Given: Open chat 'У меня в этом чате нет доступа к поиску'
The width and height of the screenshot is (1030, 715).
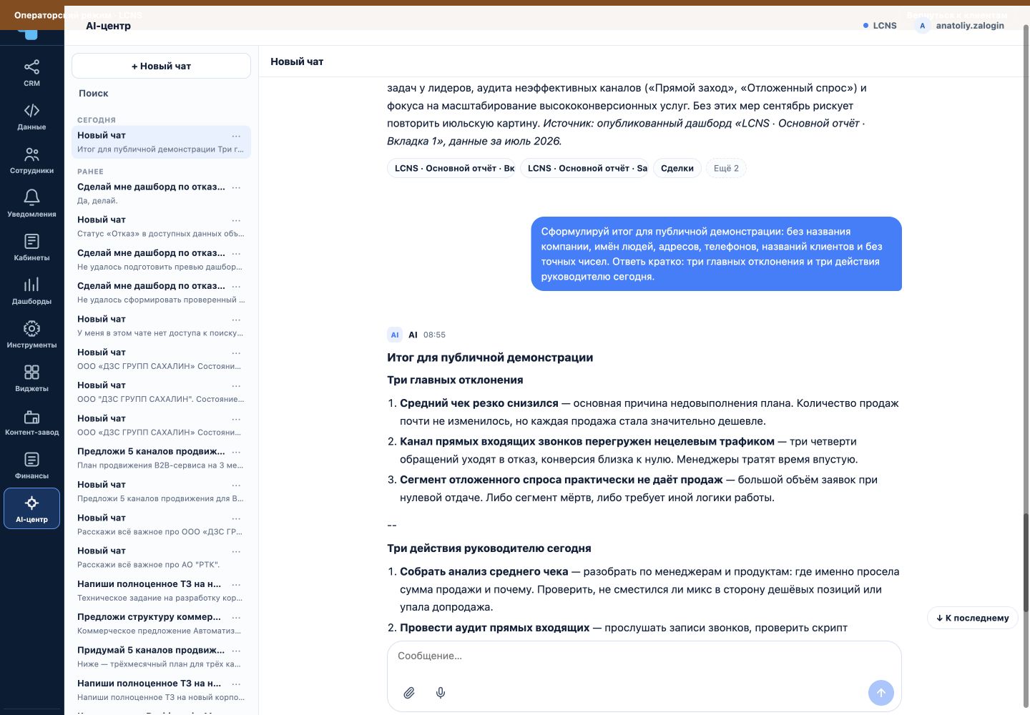Looking at the screenshot, I should tap(161, 326).
